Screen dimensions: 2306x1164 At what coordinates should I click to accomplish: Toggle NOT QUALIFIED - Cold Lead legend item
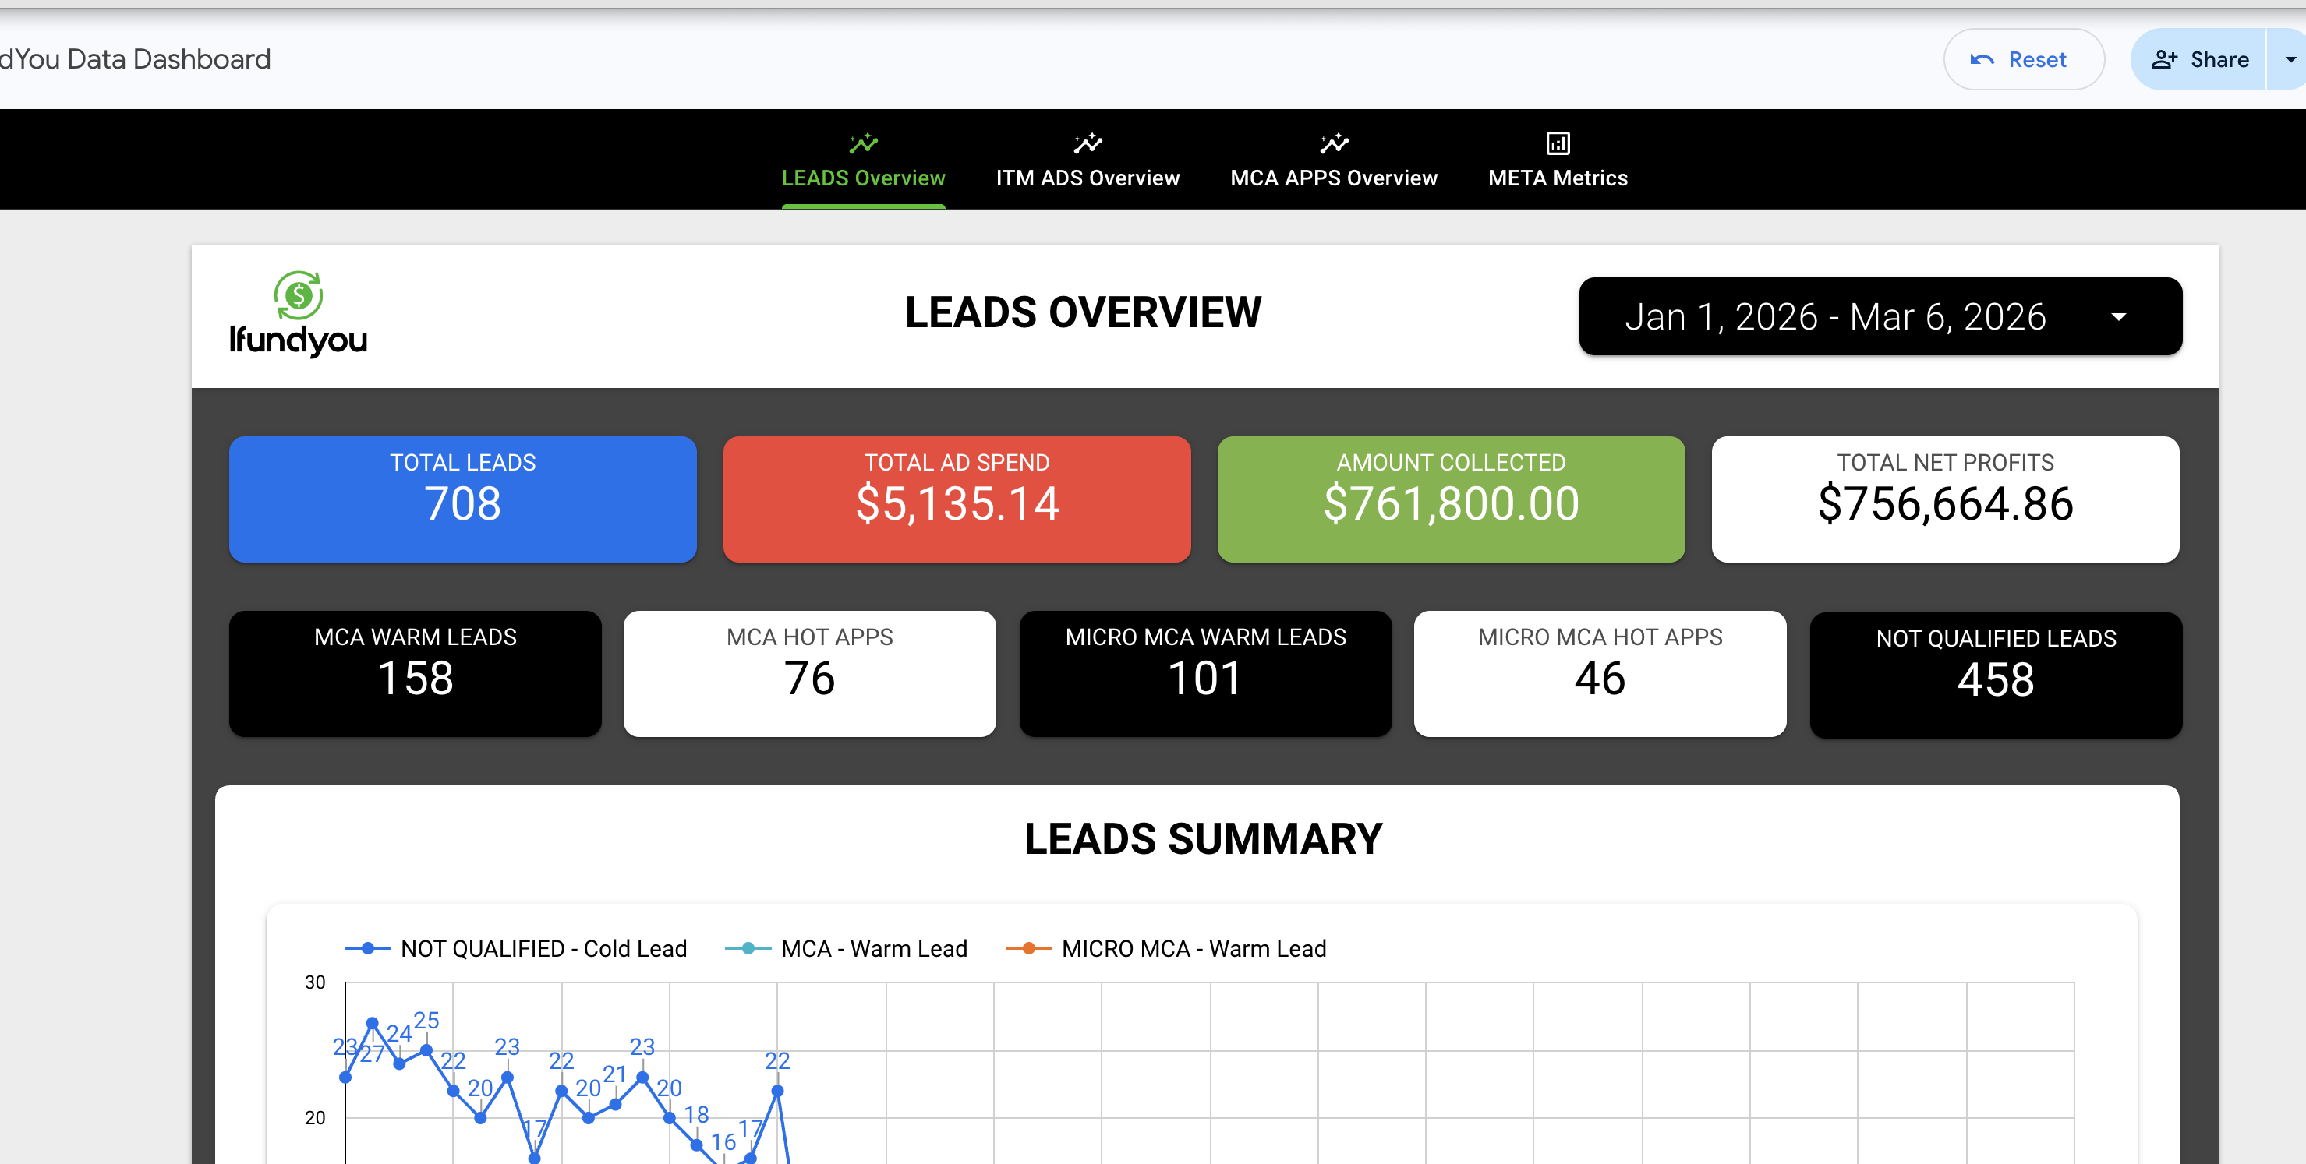[x=515, y=948]
